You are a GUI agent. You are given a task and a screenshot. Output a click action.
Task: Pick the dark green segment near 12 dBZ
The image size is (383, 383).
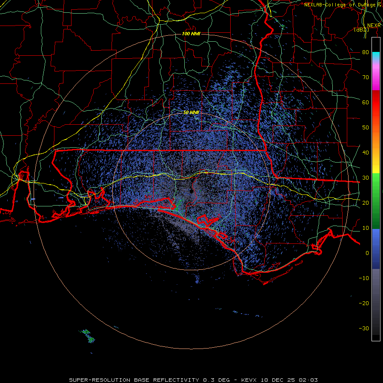click(376, 221)
